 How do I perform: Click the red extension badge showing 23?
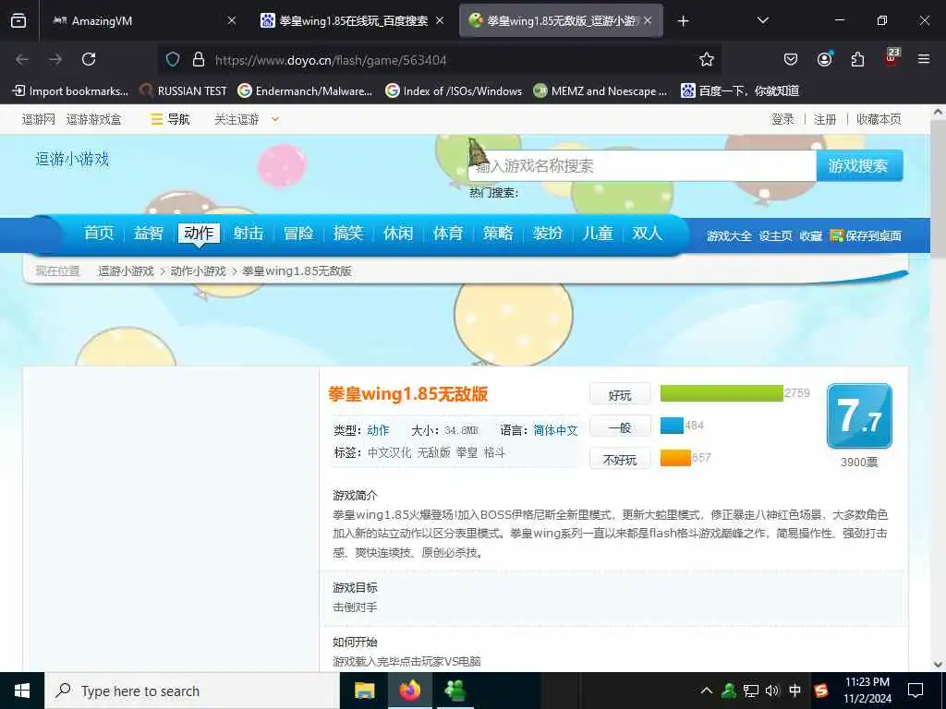coord(891,57)
